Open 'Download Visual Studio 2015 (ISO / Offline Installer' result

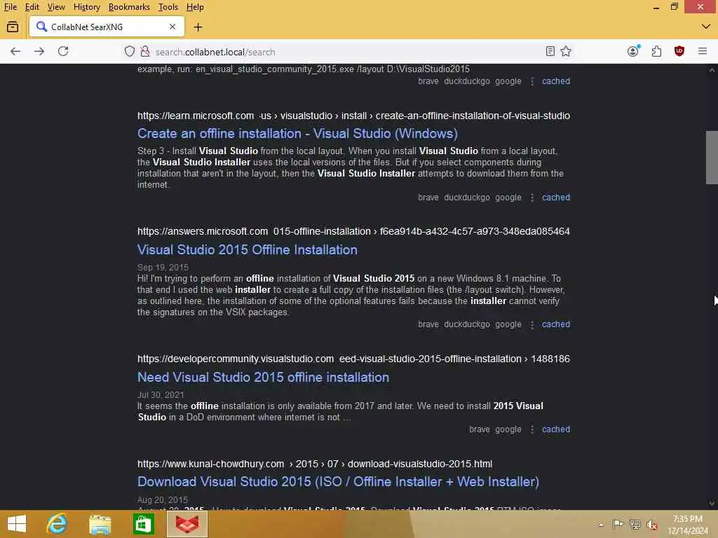tap(338, 482)
